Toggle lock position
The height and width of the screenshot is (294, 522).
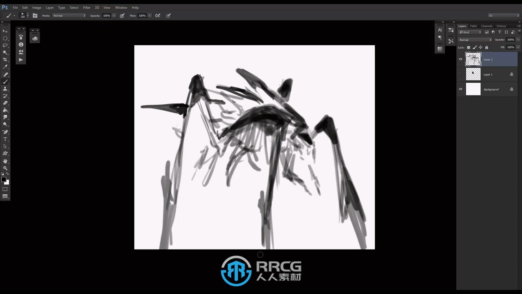pyautogui.click(x=480, y=47)
